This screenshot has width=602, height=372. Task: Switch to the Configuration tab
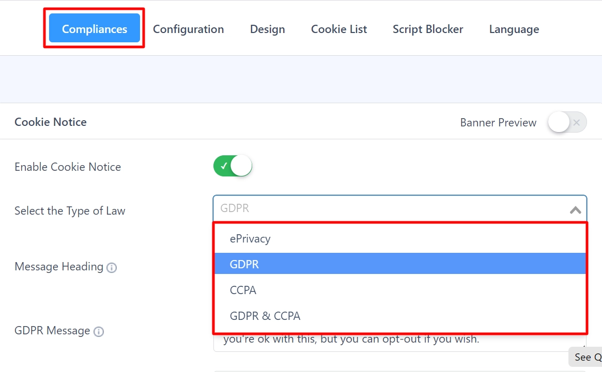point(188,29)
